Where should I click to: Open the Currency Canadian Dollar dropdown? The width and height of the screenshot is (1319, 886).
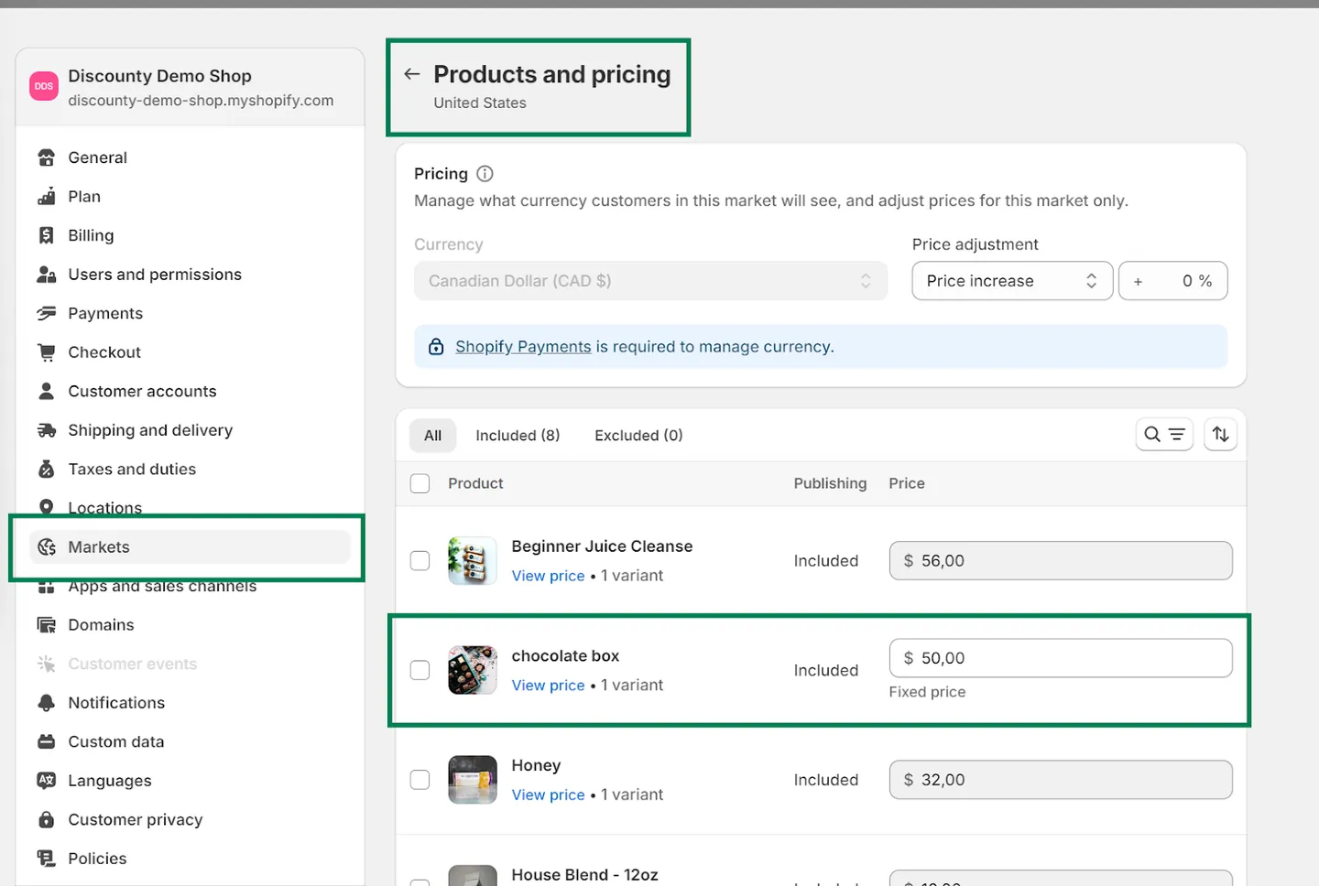coord(650,281)
